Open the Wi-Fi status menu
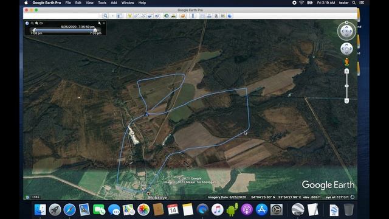This screenshot has width=389, height=219. [301, 2]
